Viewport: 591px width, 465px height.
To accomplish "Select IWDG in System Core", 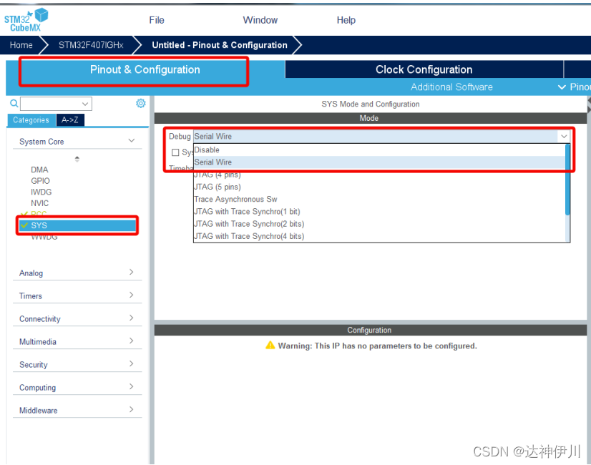I will [41, 192].
